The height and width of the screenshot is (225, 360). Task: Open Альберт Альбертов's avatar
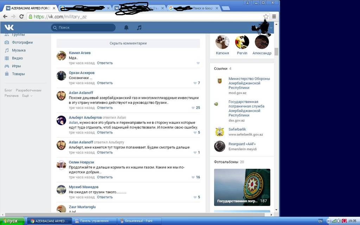(x=61, y=121)
